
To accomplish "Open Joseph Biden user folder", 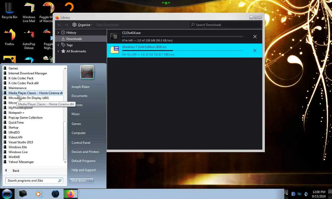I will click(80, 87).
